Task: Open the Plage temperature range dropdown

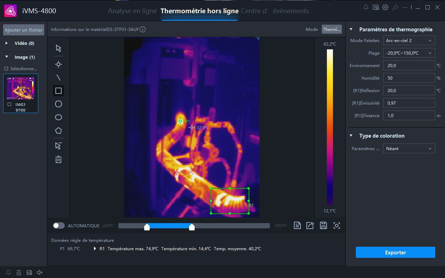Action: click(409, 53)
